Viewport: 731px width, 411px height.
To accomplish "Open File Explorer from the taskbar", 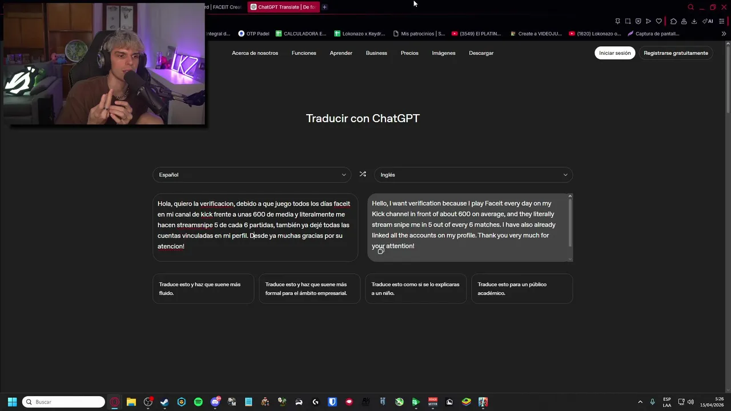I will [131, 402].
